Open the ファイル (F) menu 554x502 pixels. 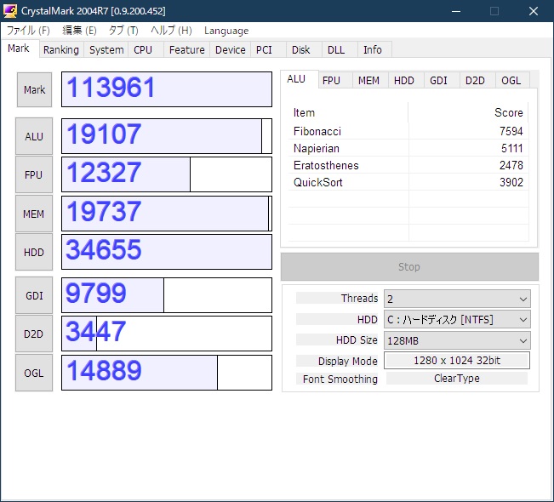tap(28, 31)
